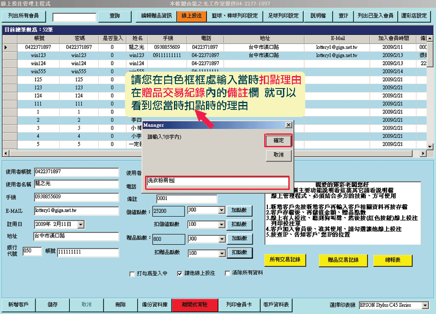Click 加點數 next to 儲值點數
This screenshot has width=436, height=314.
[x=239, y=211]
